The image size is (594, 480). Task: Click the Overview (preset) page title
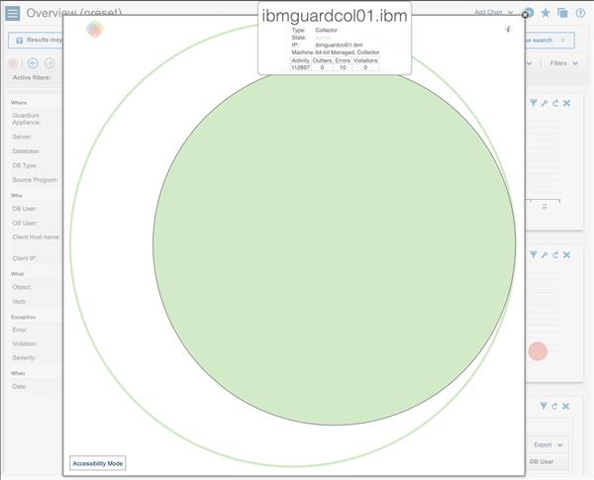74,13
